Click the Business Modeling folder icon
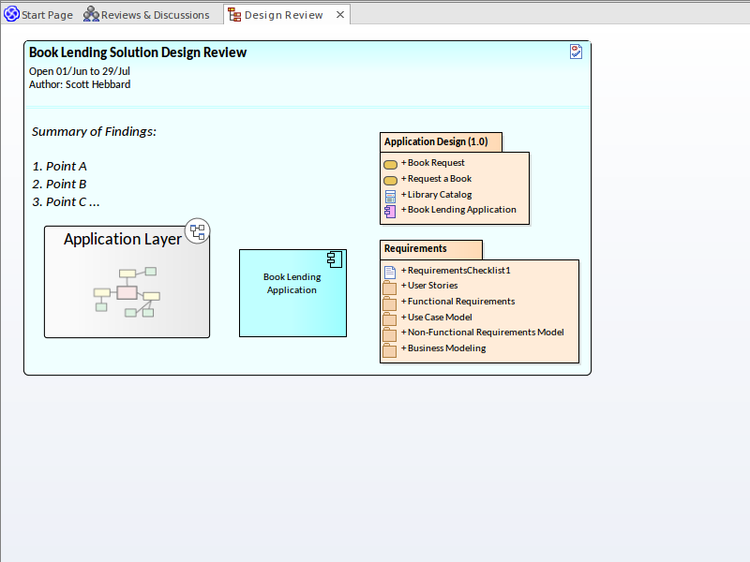Viewport: 750px width, 562px height. pyautogui.click(x=390, y=349)
